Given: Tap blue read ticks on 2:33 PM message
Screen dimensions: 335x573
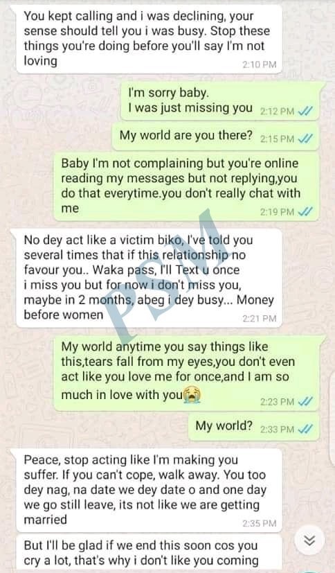Looking at the screenshot, I should [305, 429].
